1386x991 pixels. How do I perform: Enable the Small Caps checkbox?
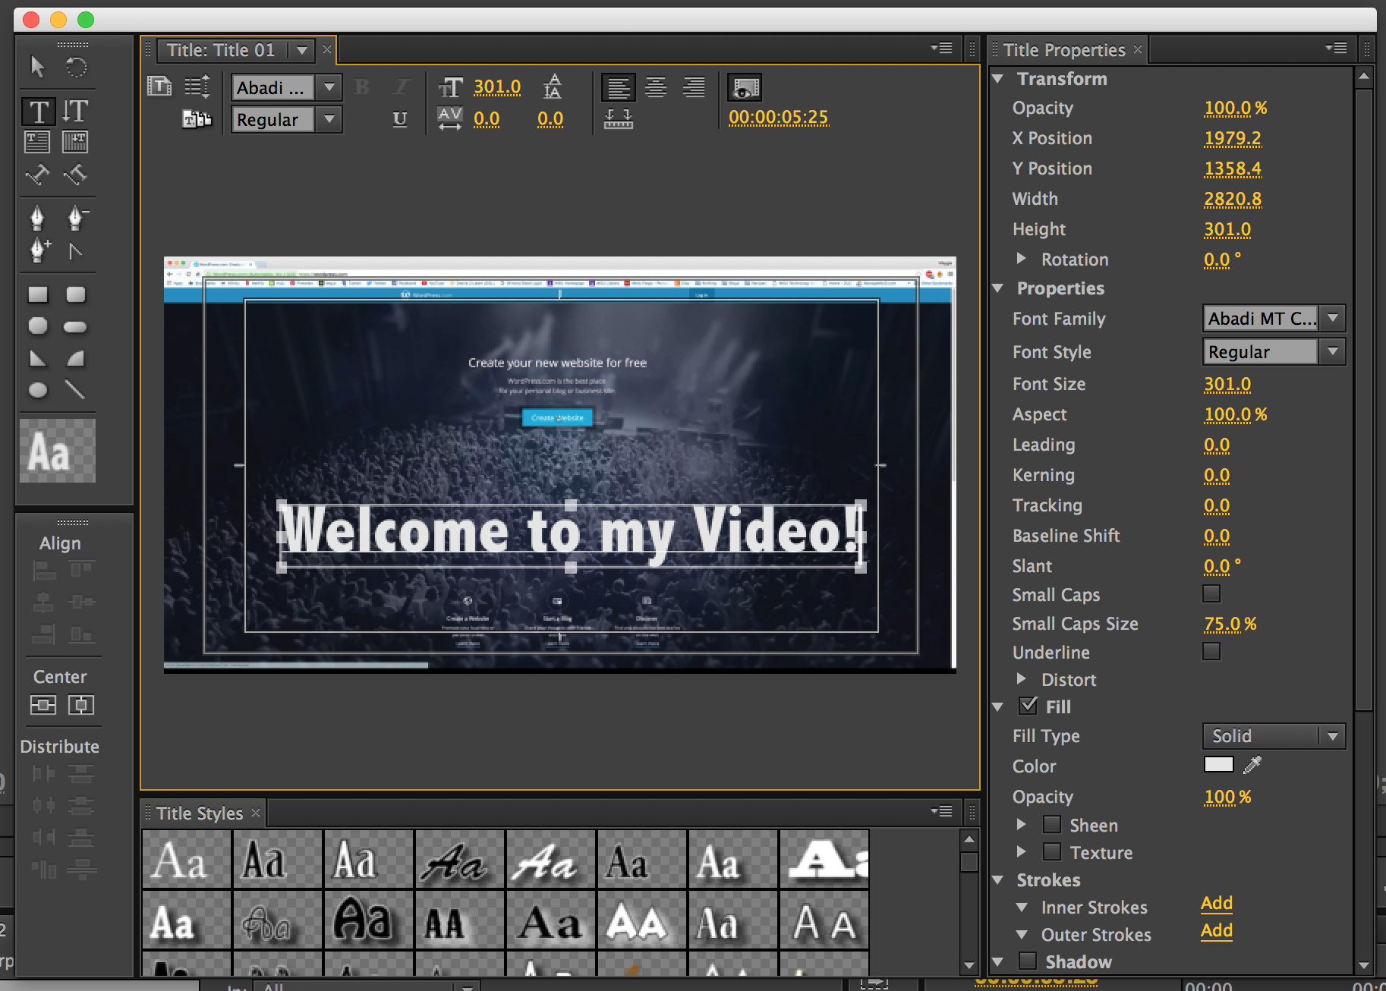(x=1211, y=594)
